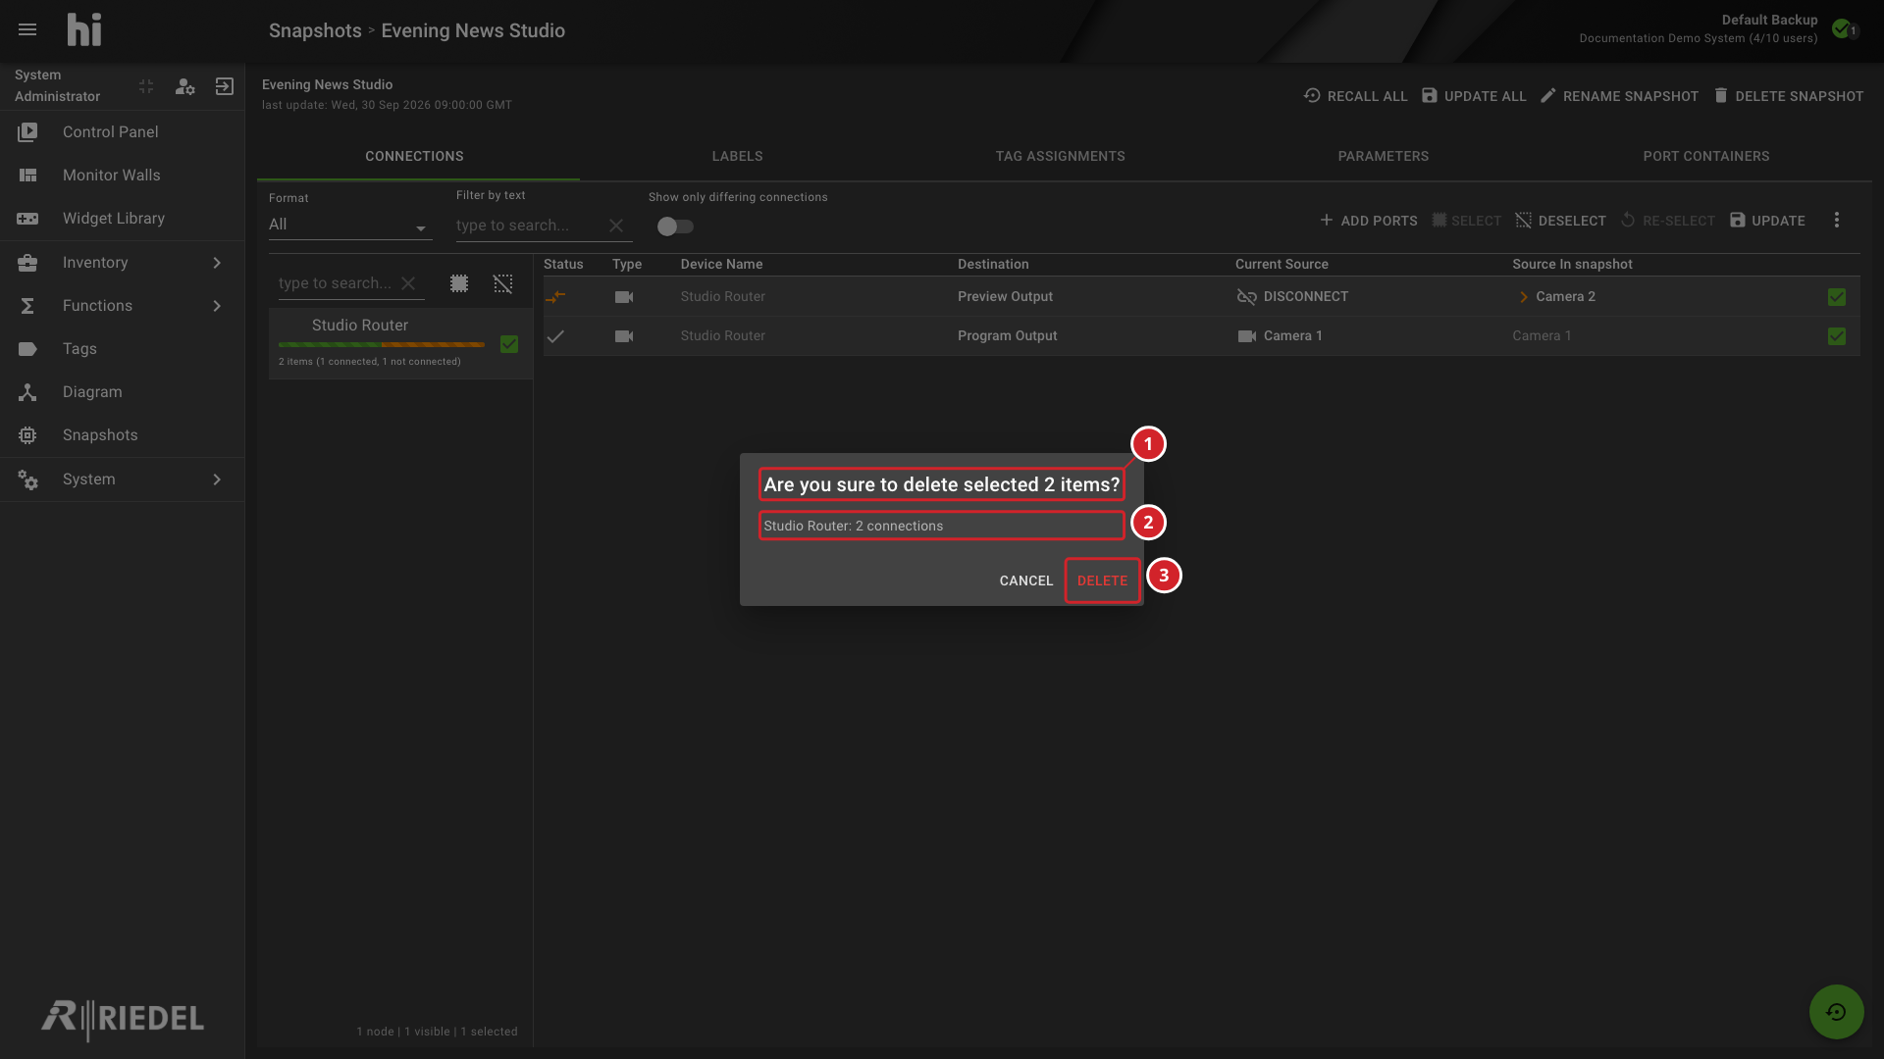The image size is (1884, 1059).
Task: Switch to the Tag Assignments tab
Action: tap(1060, 156)
